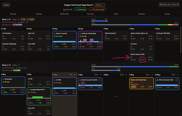Click the Week 2 planned volume bar

pyautogui.click(x=135, y=67)
